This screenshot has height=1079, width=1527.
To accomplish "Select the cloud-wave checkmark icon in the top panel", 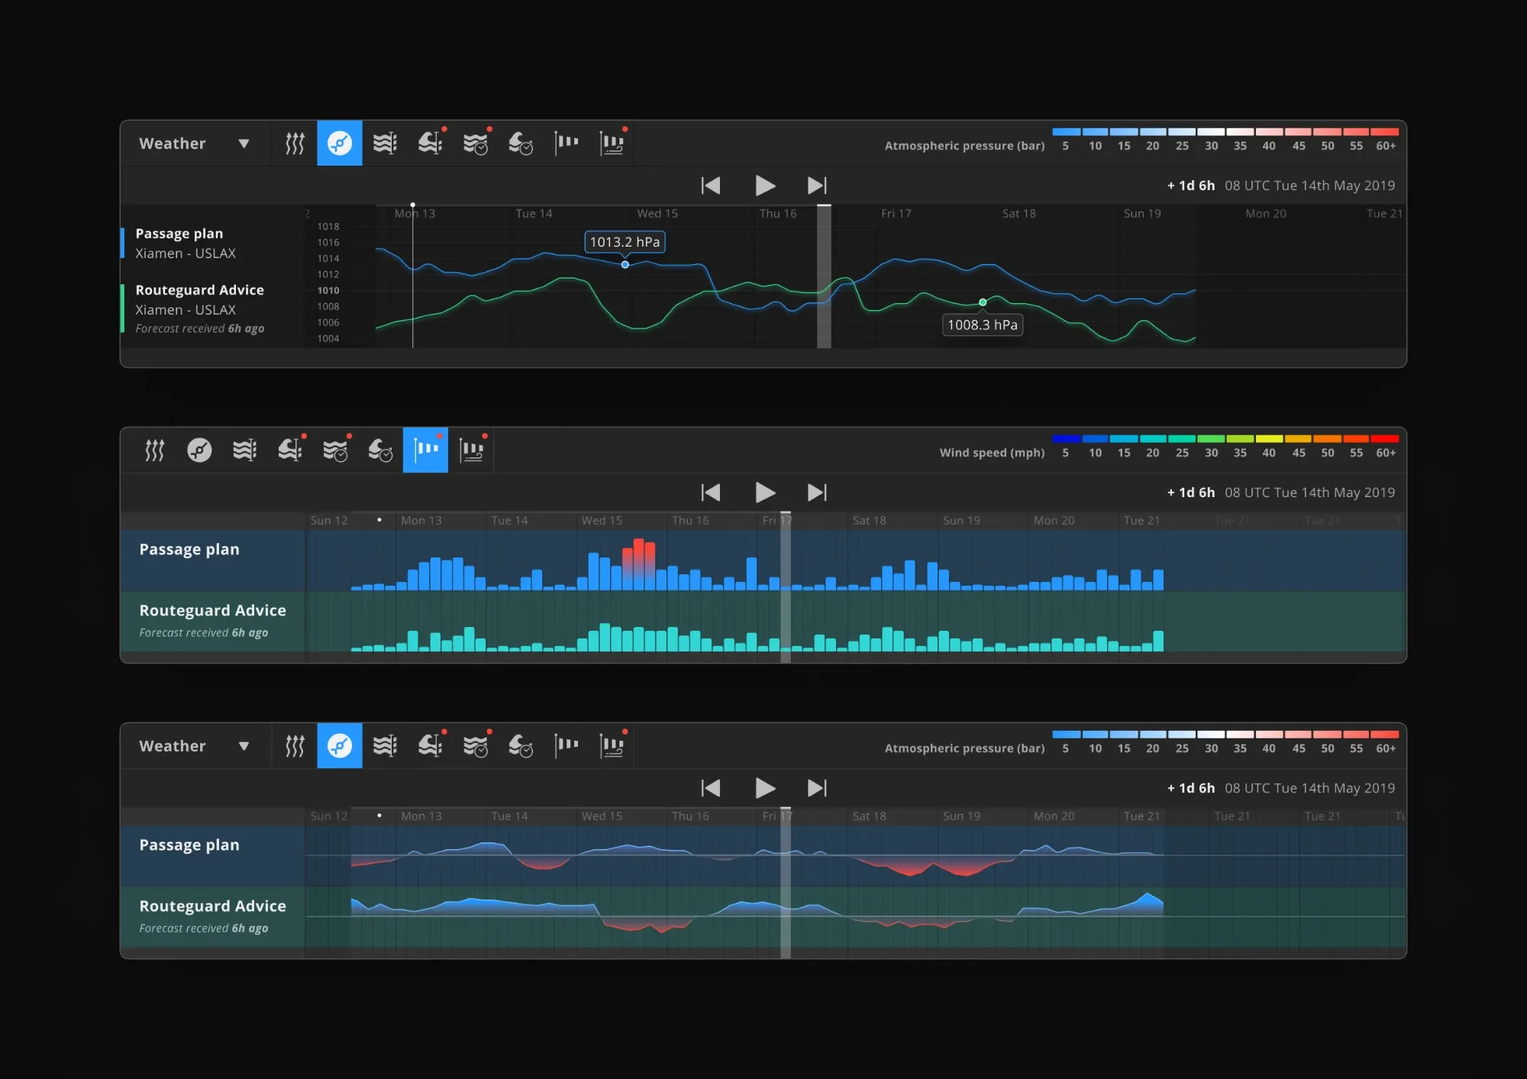I will click(x=521, y=144).
